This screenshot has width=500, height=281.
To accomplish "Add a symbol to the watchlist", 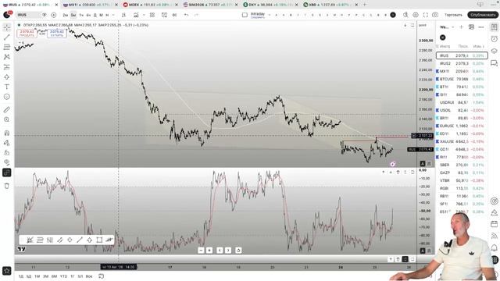I will tap(461, 27).
